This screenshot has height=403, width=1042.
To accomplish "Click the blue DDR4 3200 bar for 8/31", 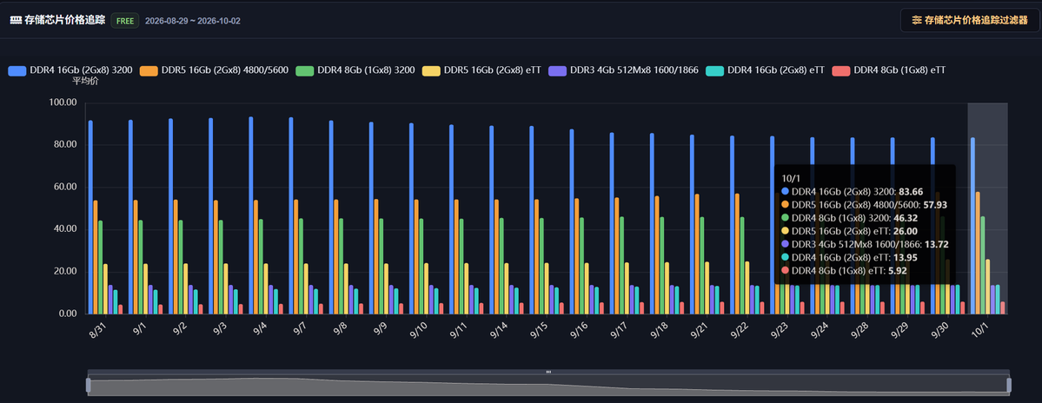I will click(x=90, y=217).
